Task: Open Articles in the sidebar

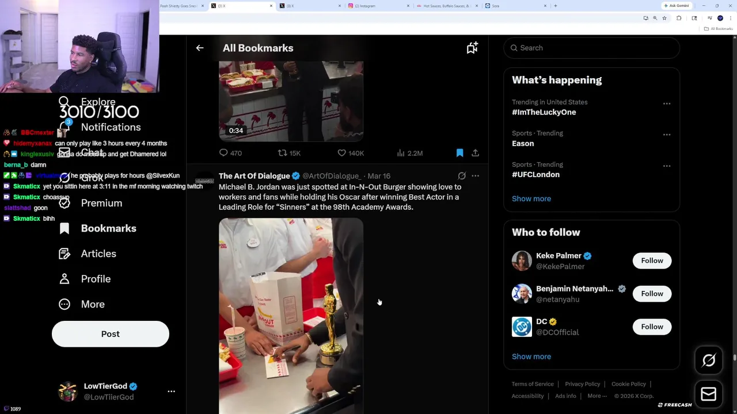Action: tap(88, 254)
